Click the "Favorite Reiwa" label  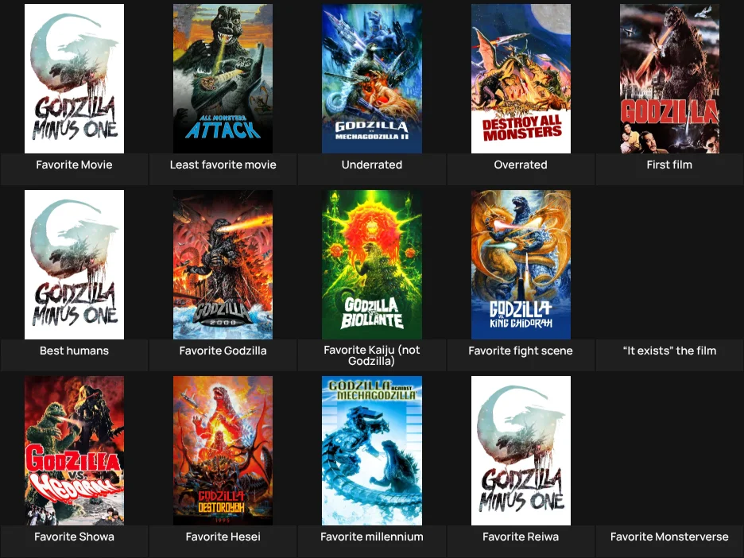(521, 537)
